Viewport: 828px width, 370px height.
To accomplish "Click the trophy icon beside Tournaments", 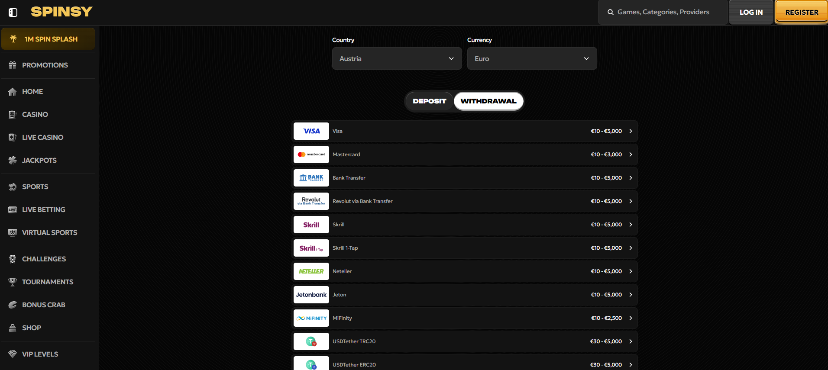I will [x=13, y=282].
